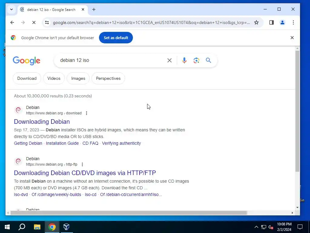Screen dimensions: 310x233
Task: Open search by image camera icon
Action: [x=196, y=60]
